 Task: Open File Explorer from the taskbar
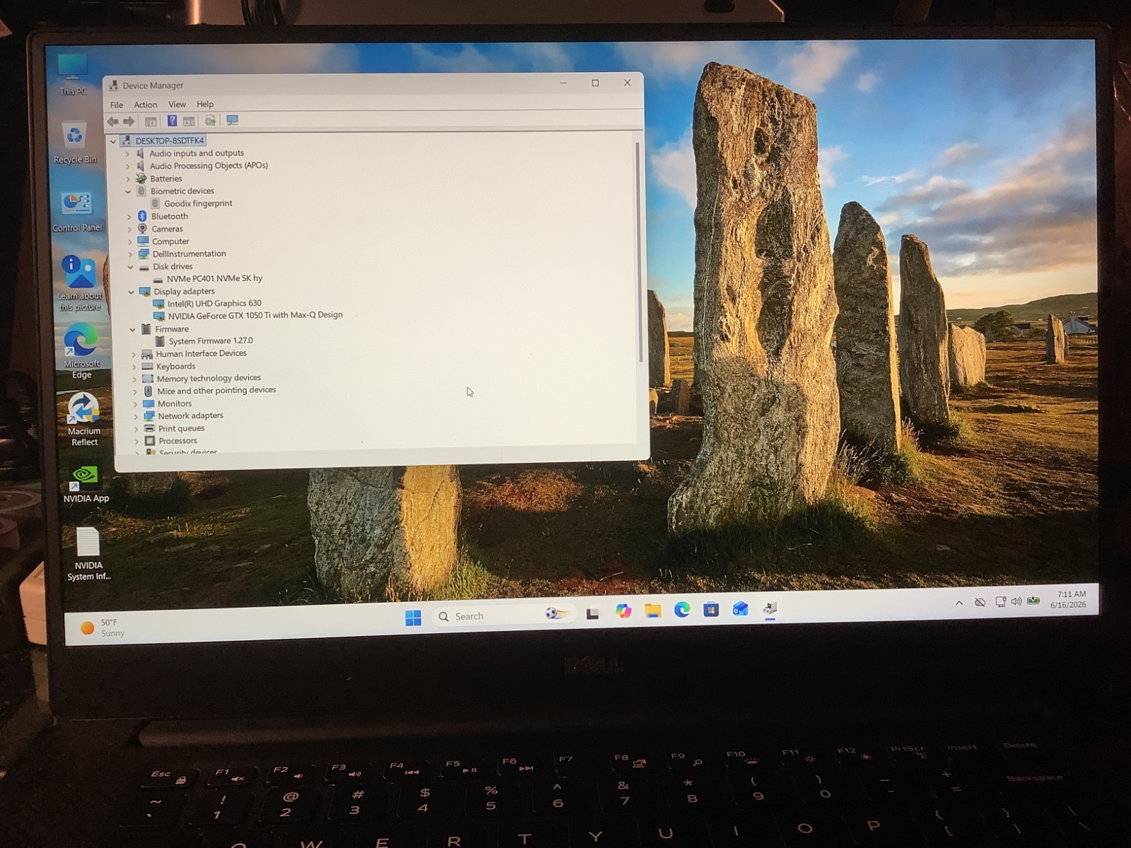tap(652, 611)
